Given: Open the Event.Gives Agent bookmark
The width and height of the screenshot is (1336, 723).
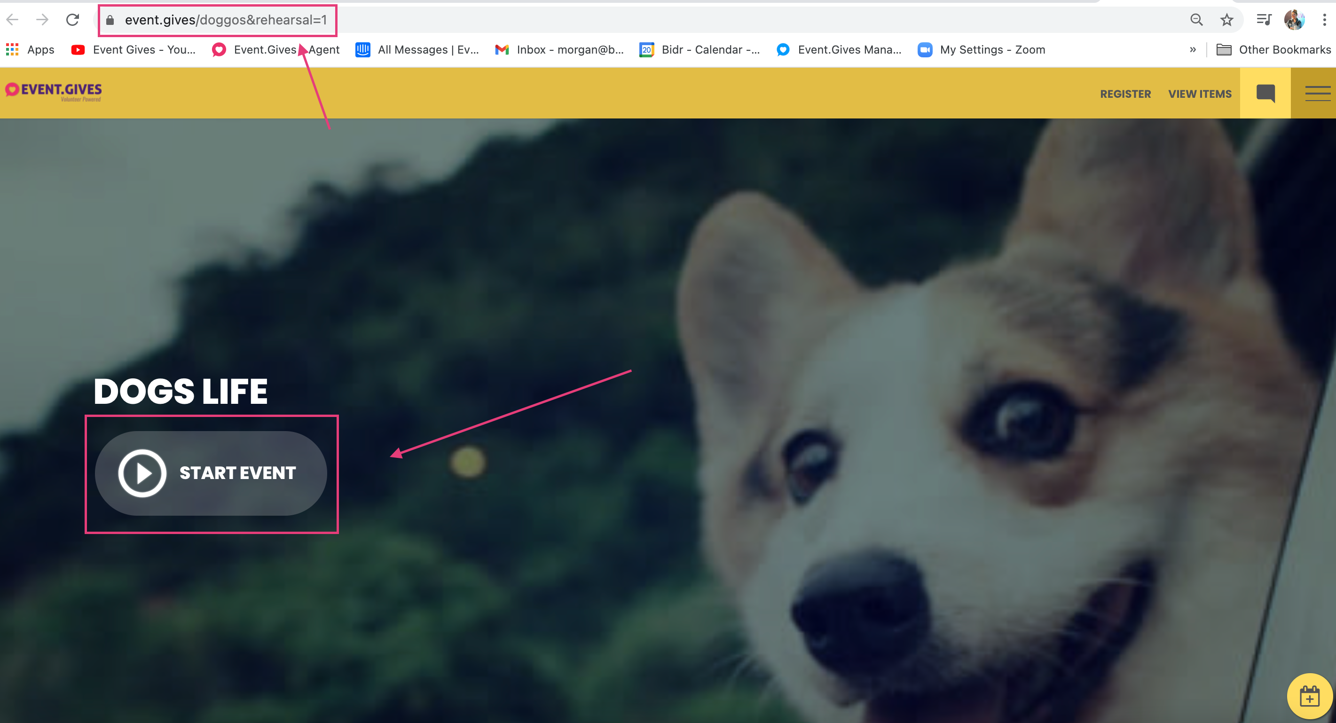Looking at the screenshot, I should click(x=276, y=50).
